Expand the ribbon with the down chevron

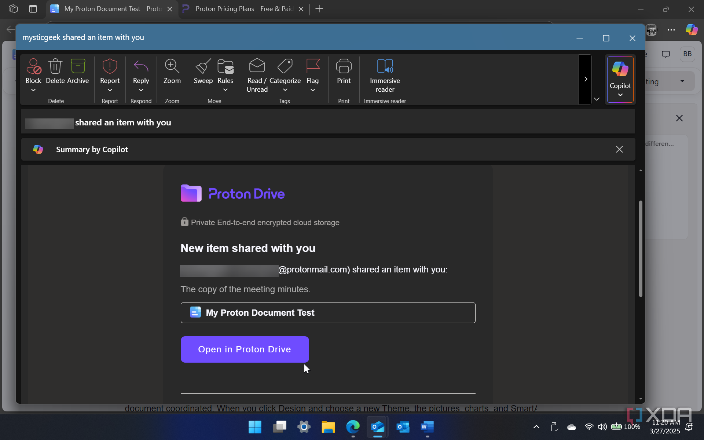click(x=597, y=99)
